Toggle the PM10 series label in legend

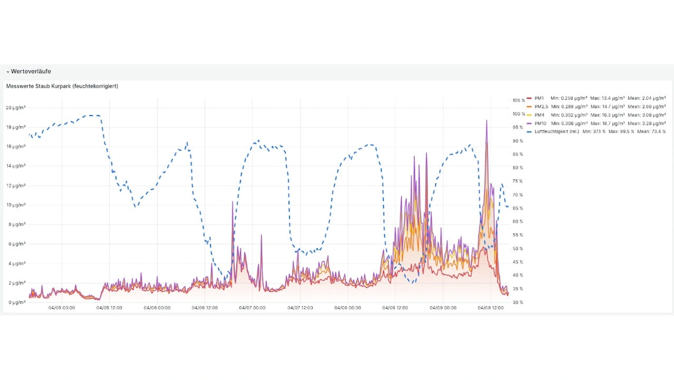(x=540, y=123)
